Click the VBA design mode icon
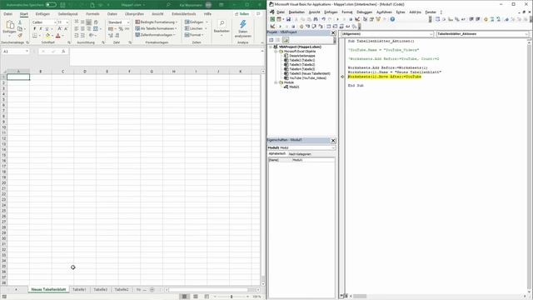This screenshot has width=533, height=300. point(357,19)
